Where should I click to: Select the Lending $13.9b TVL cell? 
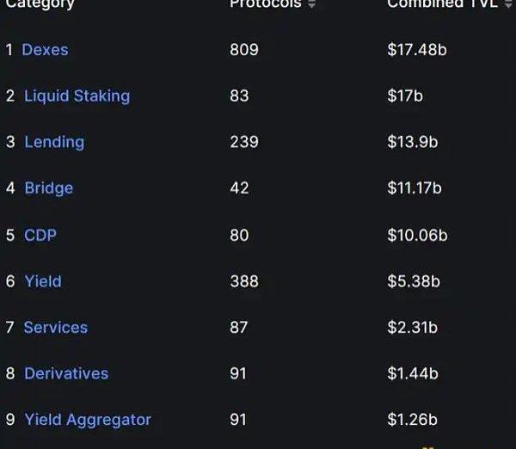tap(412, 142)
